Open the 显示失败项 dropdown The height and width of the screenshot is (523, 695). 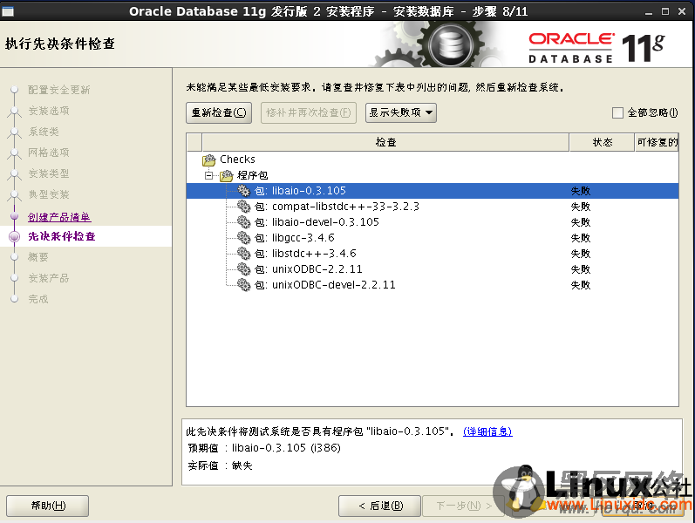(400, 112)
